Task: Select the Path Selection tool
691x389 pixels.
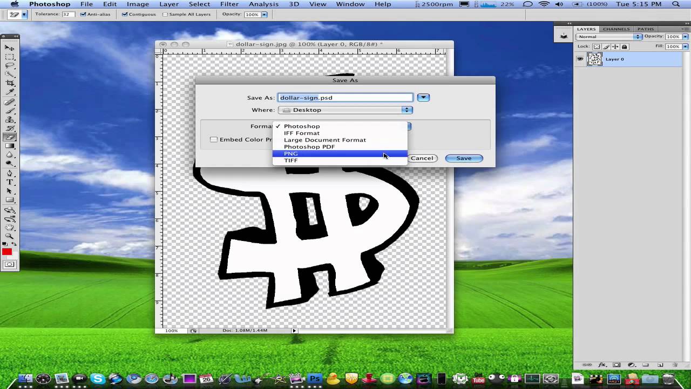Action: (x=10, y=191)
